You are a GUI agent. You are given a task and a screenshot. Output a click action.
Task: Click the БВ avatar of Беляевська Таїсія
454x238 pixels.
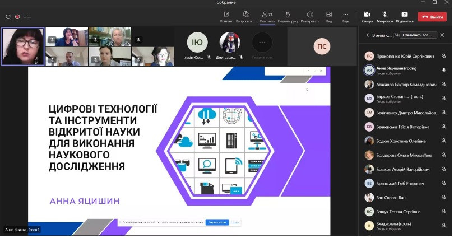pos(369,127)
